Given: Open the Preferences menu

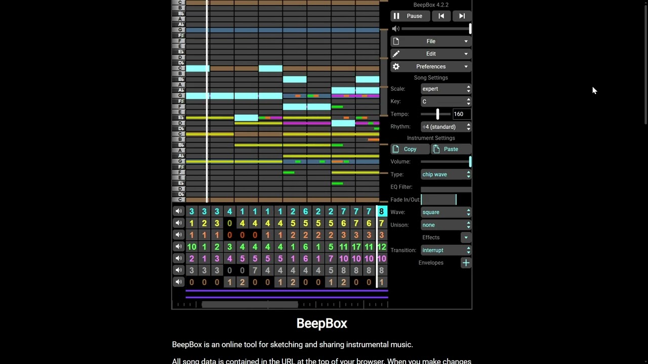Looking at the screenshot, I should point(431,66).
